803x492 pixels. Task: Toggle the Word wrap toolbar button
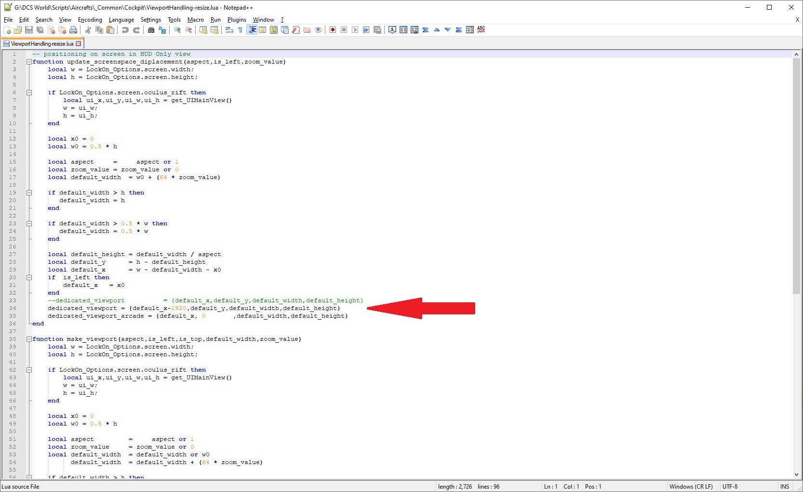tap(229, 30)
